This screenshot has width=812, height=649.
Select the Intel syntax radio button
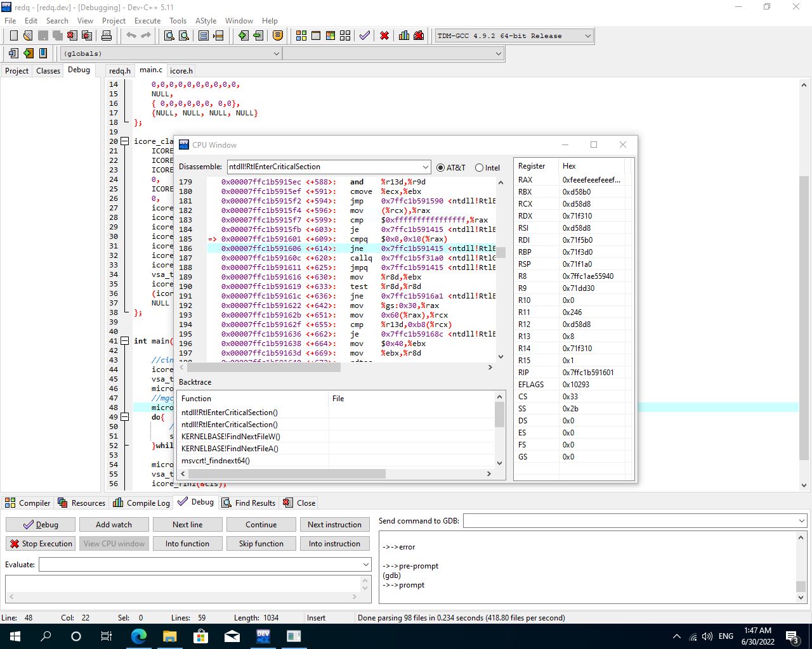tap(479, 167)
